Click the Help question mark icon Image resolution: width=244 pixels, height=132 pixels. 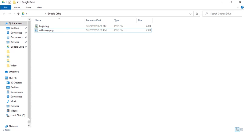point(242,7)
